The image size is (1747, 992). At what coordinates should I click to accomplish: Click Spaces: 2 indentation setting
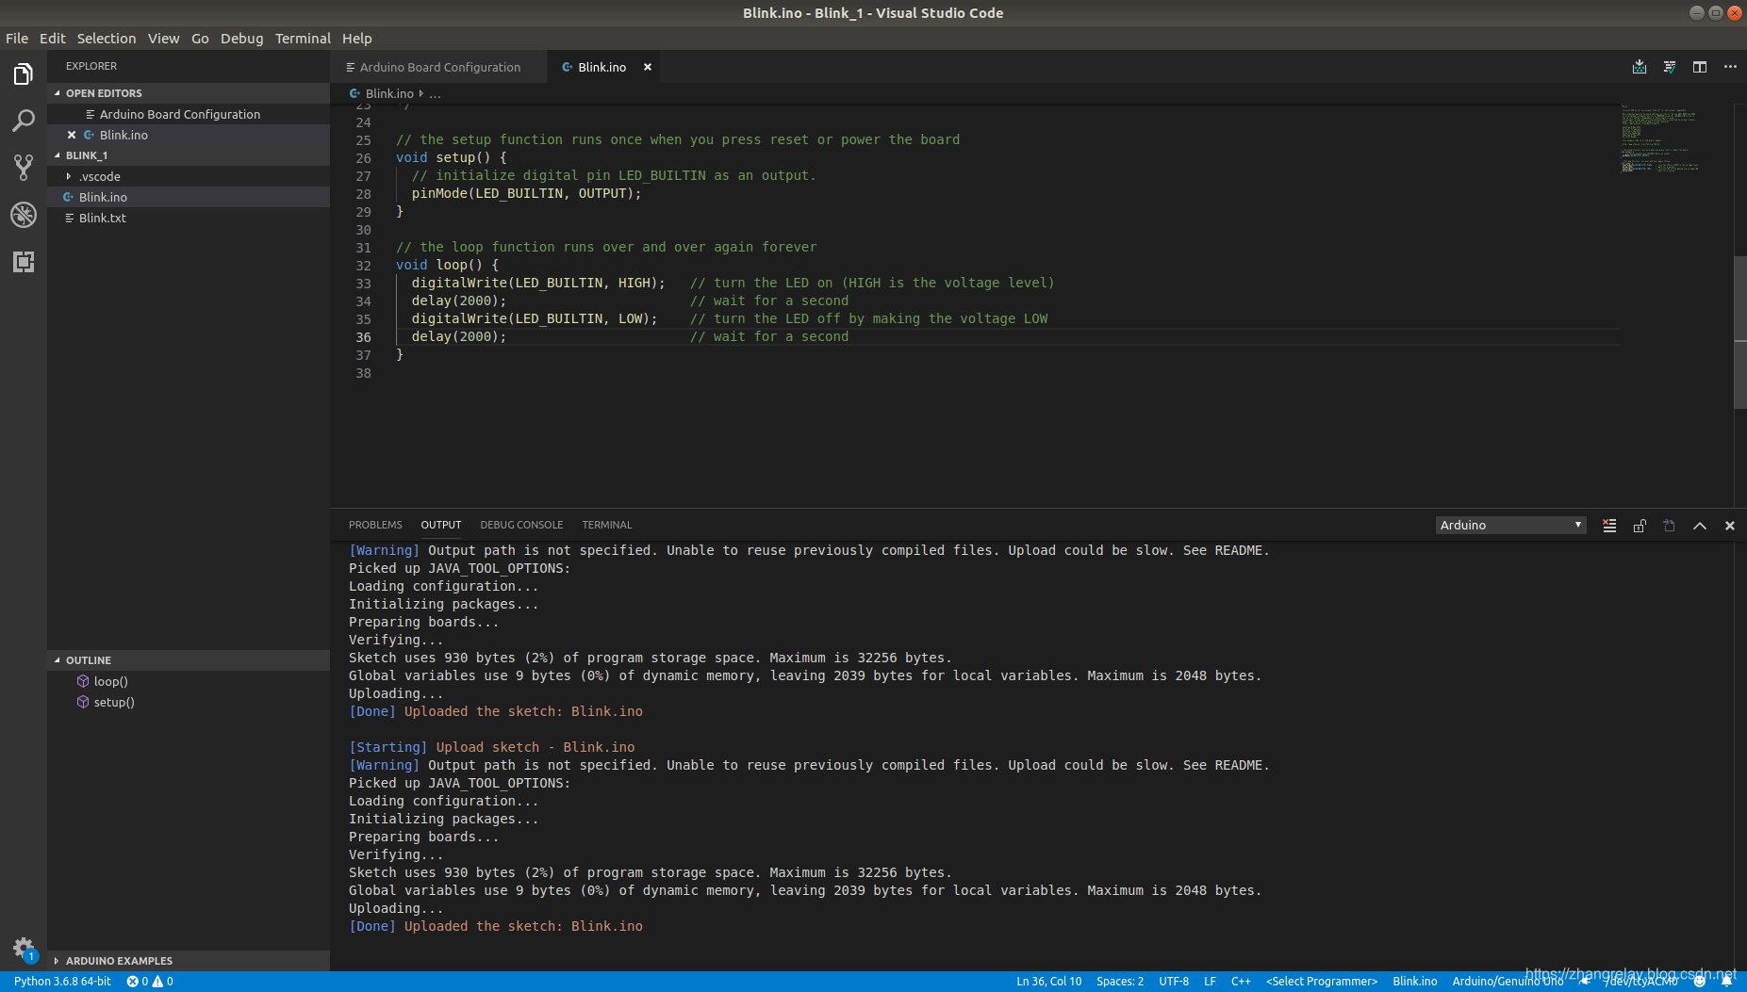pyautogui.click(x=1120, y=982)
